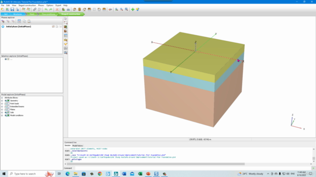
Task: Expand the Geometry tree node
Action: (x=2, y=100)
